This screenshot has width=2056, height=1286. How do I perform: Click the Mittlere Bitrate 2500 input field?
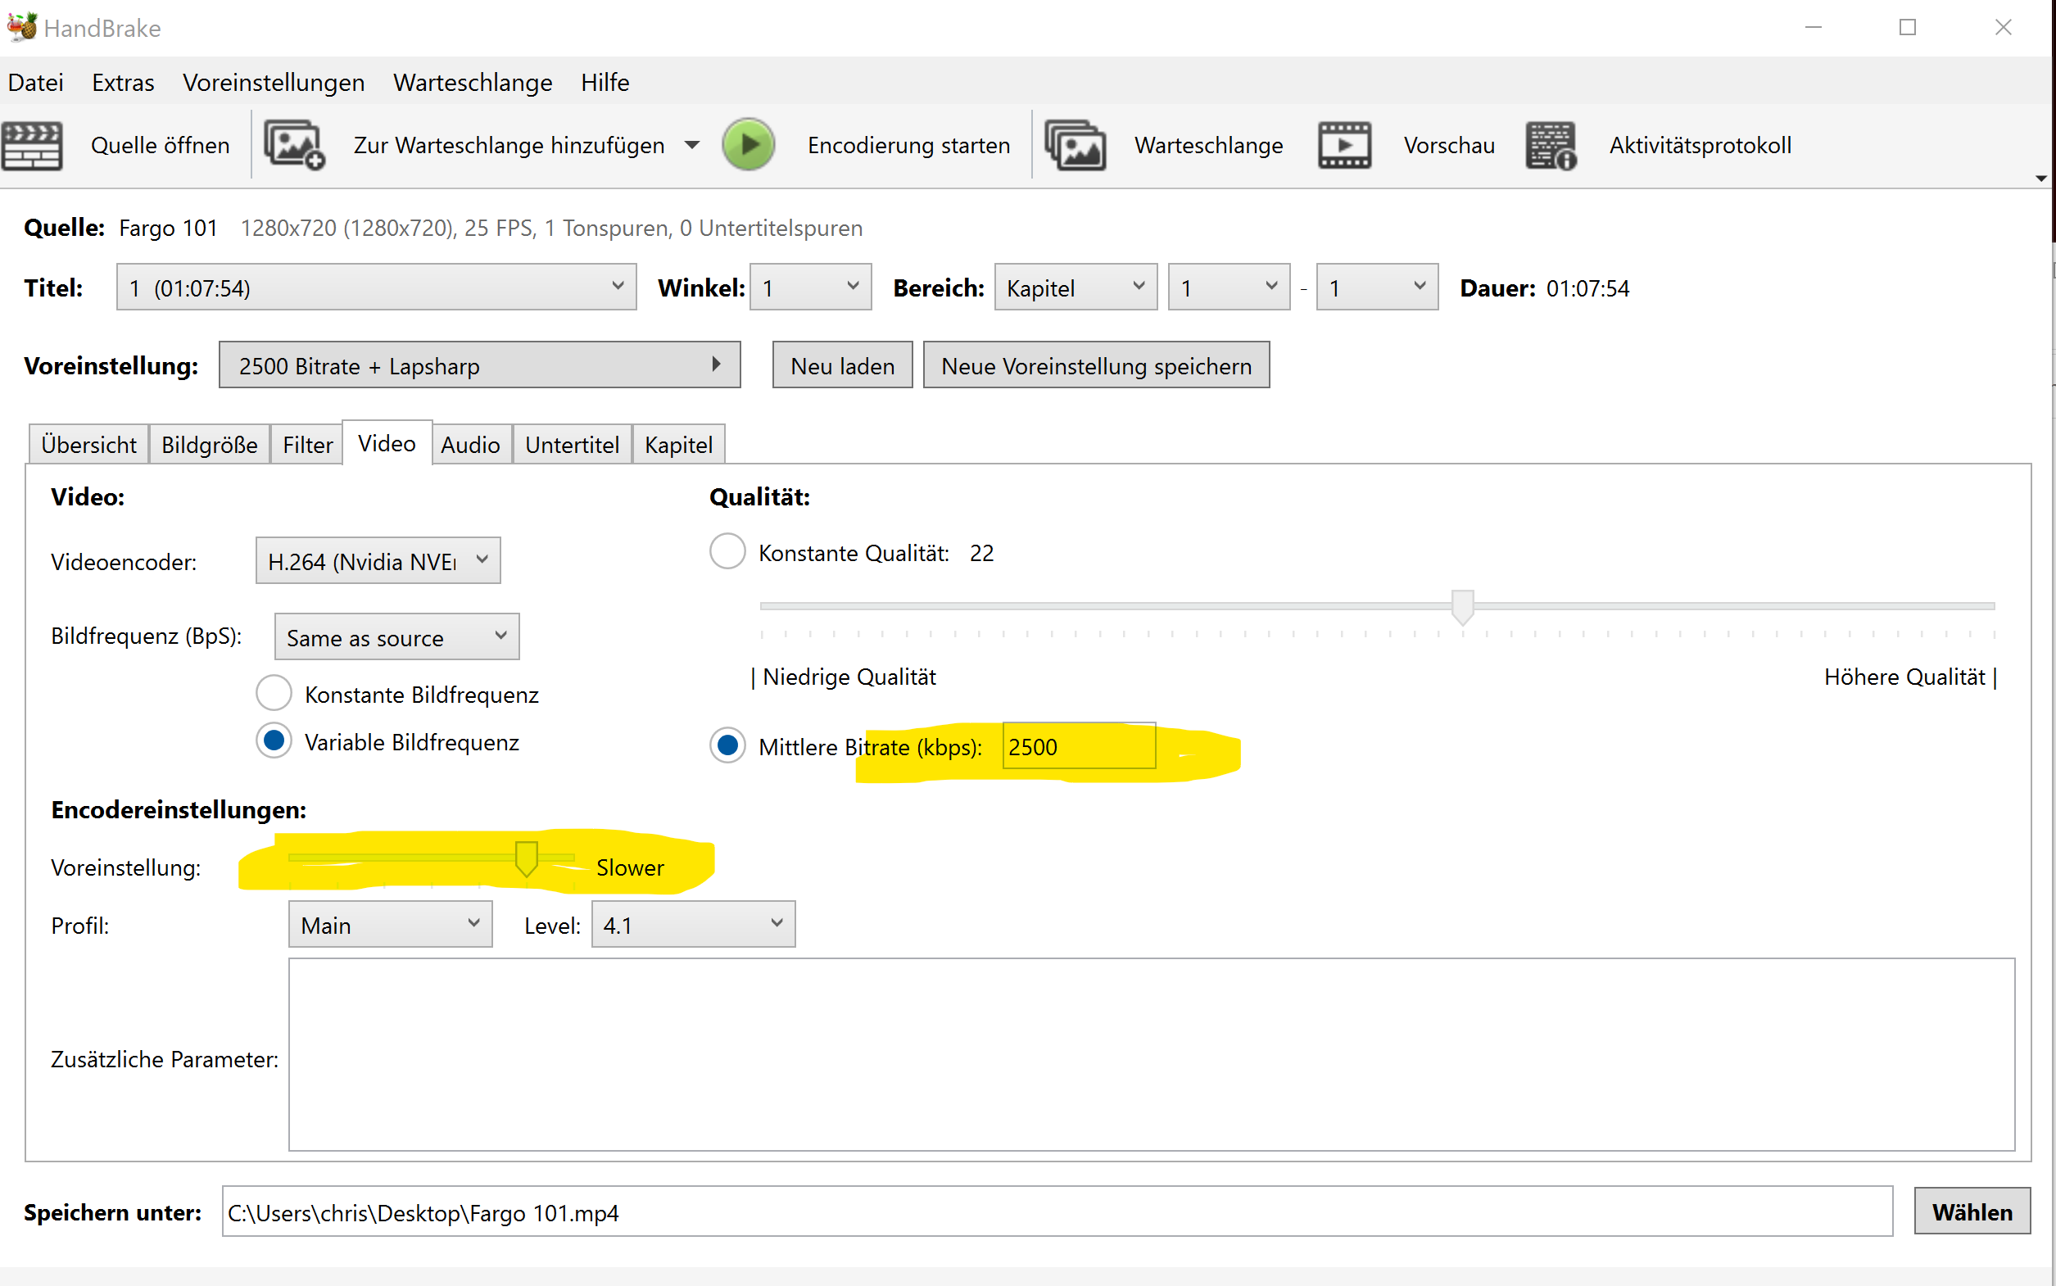pos(1078,747)
